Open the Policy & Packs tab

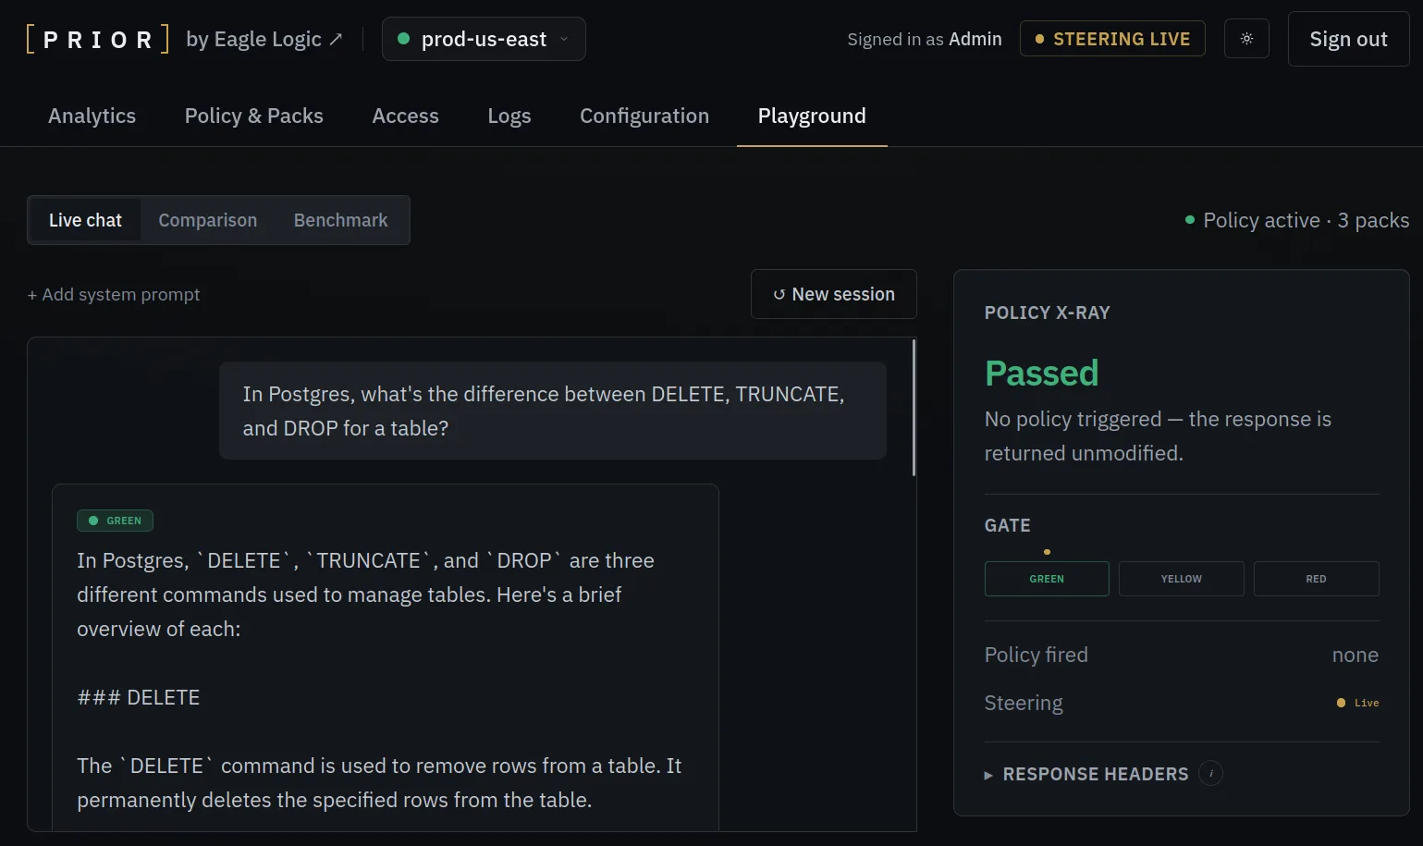pos(254,116)
